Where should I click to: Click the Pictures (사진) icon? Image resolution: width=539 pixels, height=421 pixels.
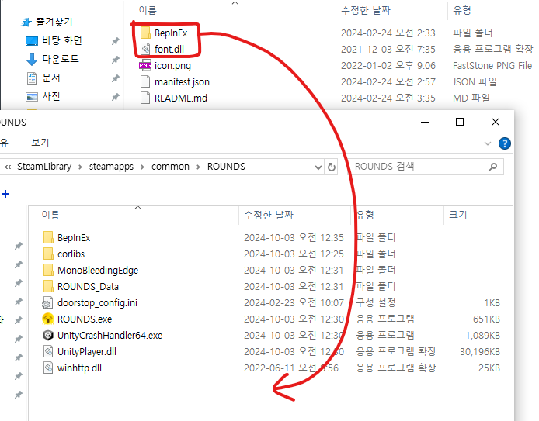[x=32, y=97]
